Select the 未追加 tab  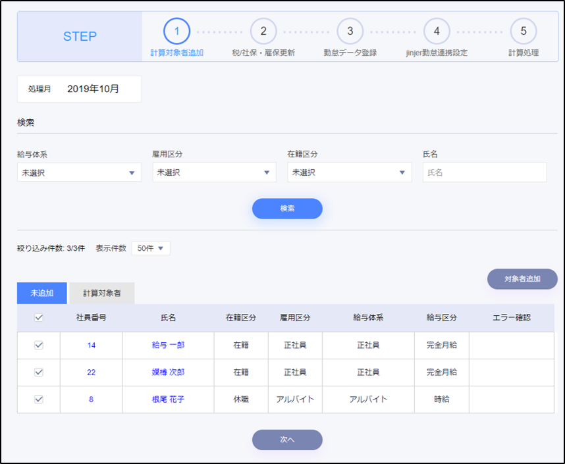tap(42, 294)
